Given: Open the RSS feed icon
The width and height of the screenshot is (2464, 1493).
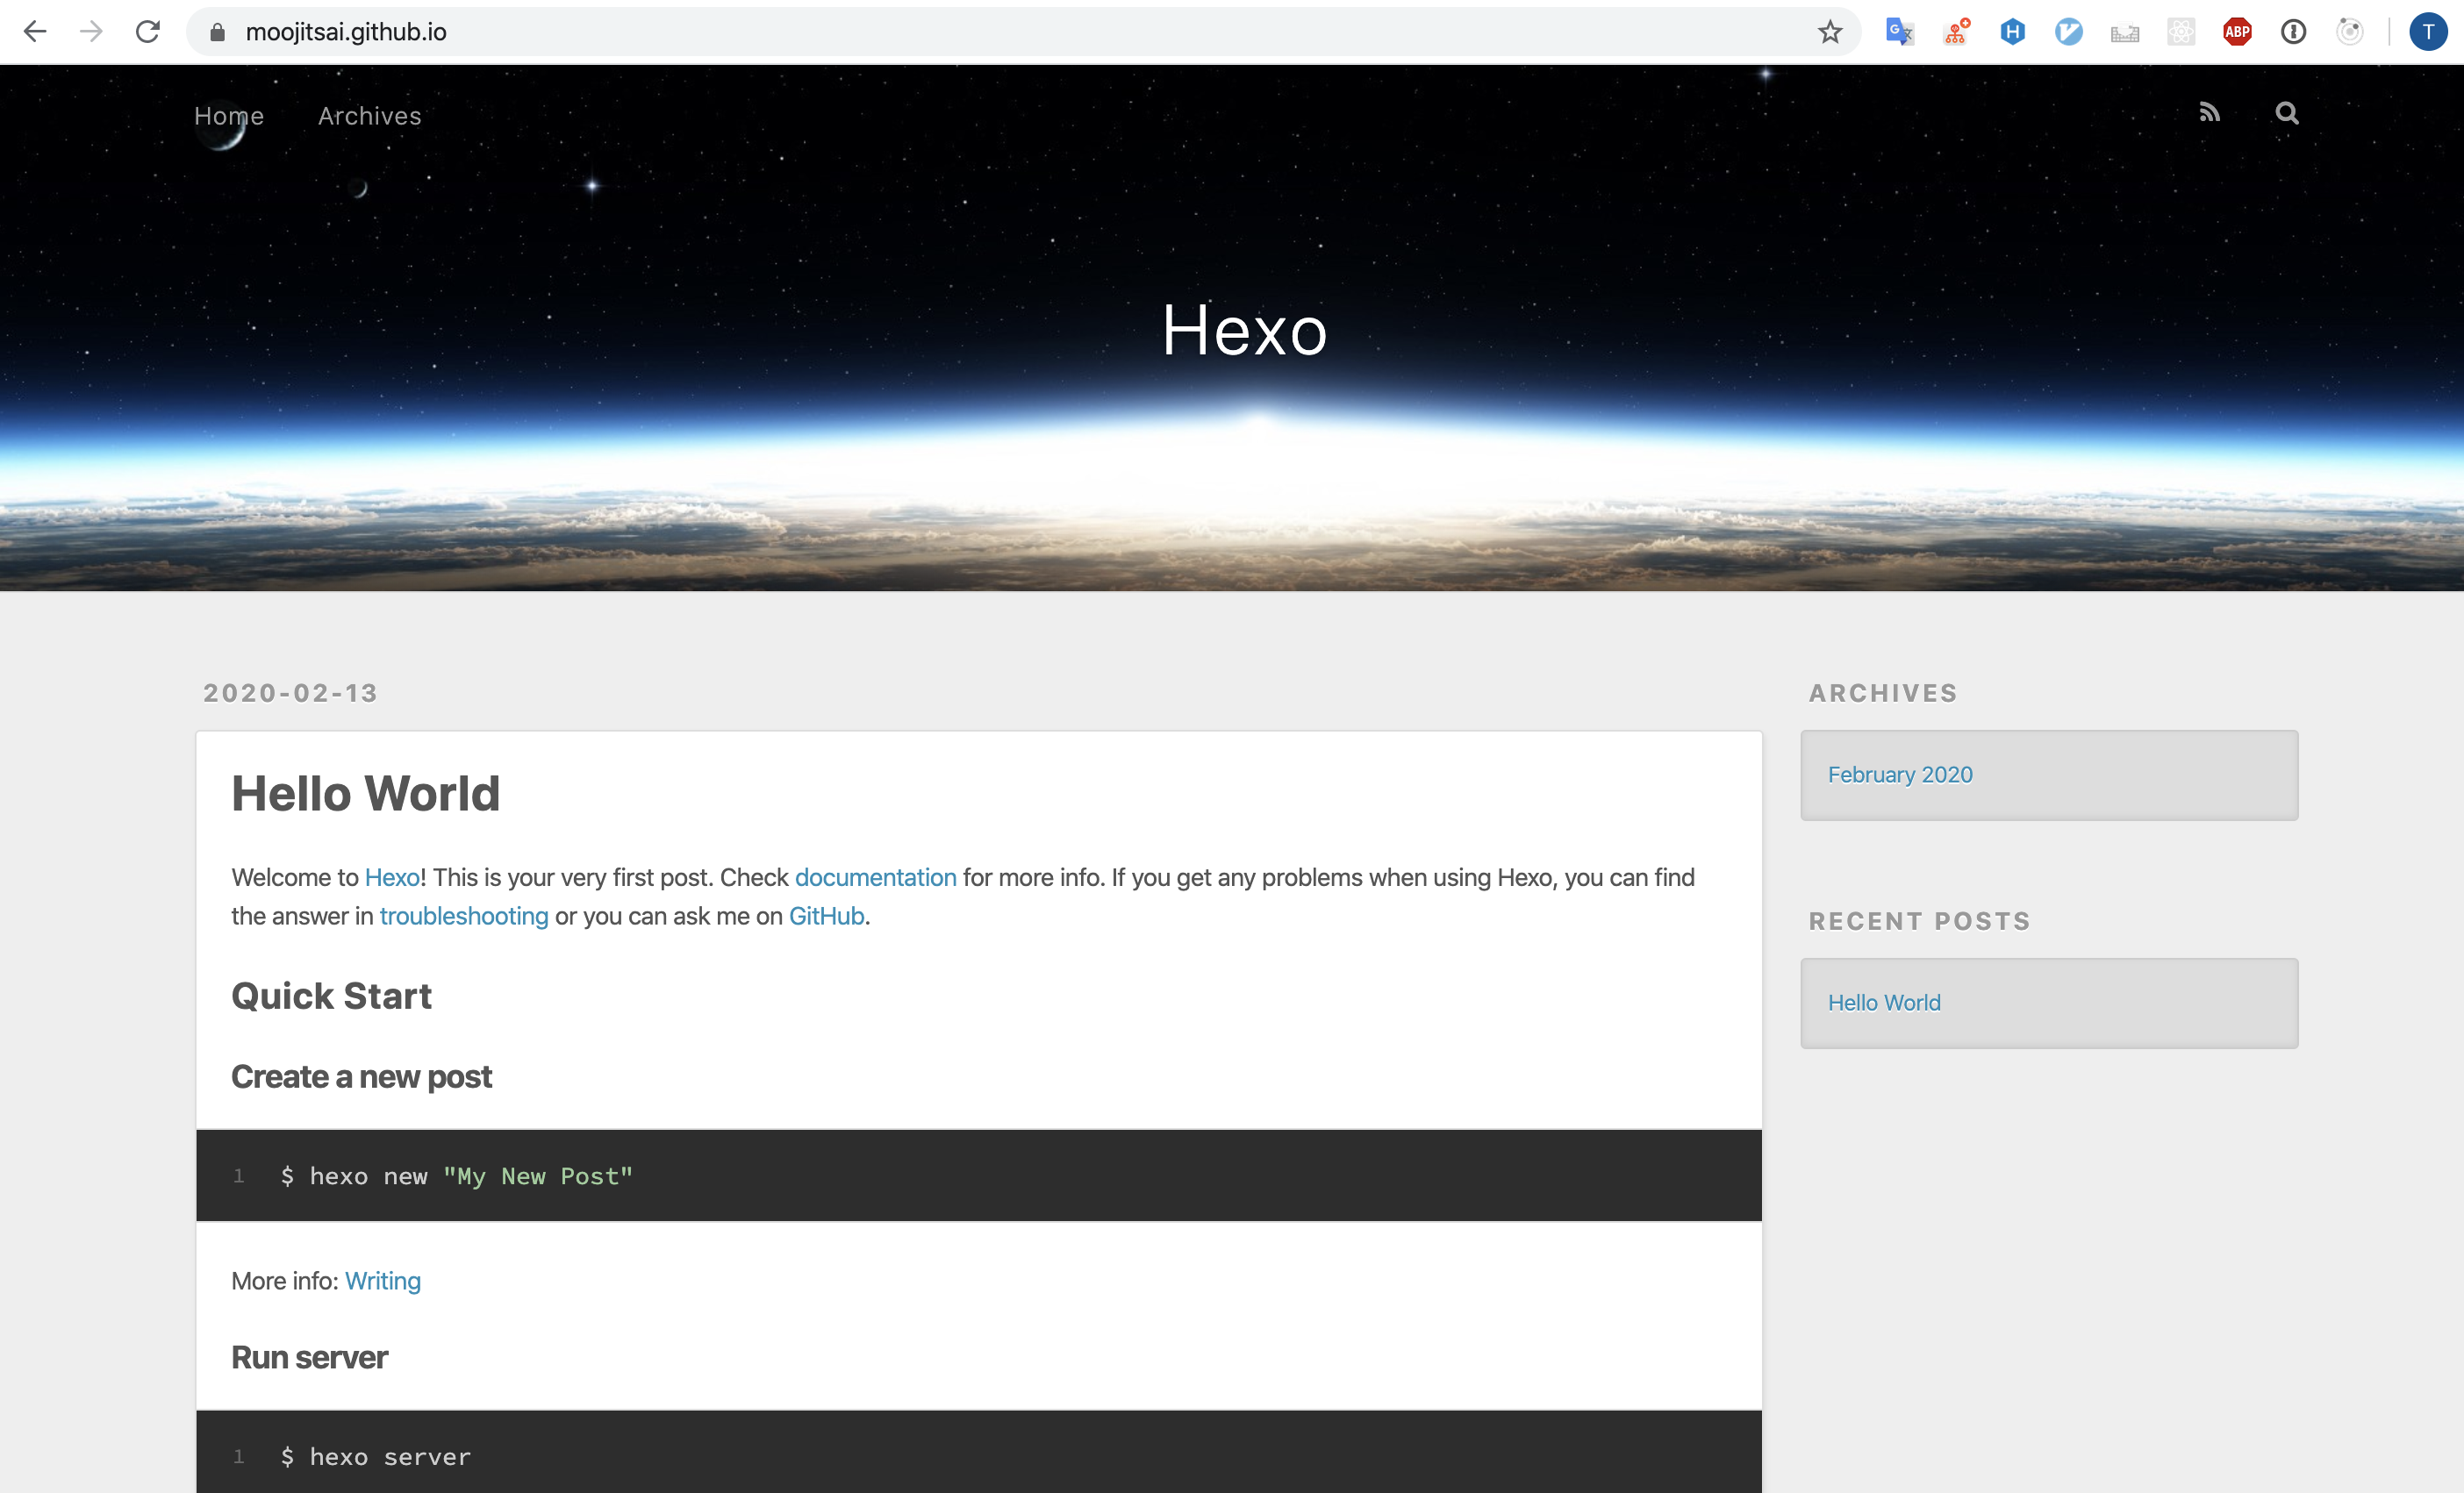Looking at the screenshot, I should 2209,113.
